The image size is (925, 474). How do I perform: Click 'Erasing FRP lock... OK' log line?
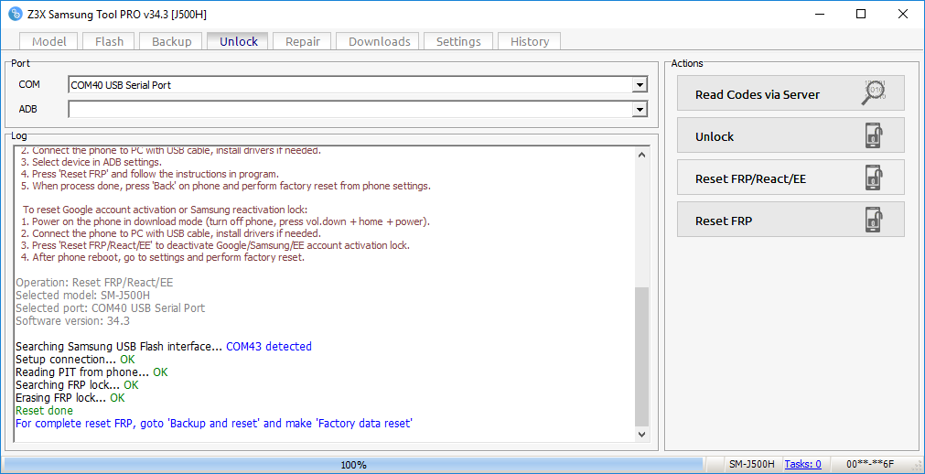70,398
